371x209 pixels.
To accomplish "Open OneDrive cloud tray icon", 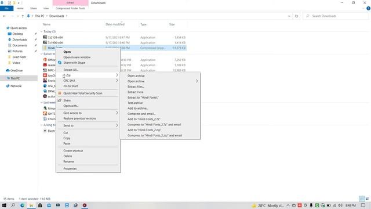I will coord(294,205).
